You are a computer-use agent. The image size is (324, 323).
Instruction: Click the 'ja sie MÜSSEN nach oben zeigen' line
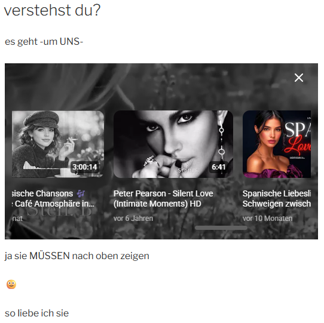(77, 256)
